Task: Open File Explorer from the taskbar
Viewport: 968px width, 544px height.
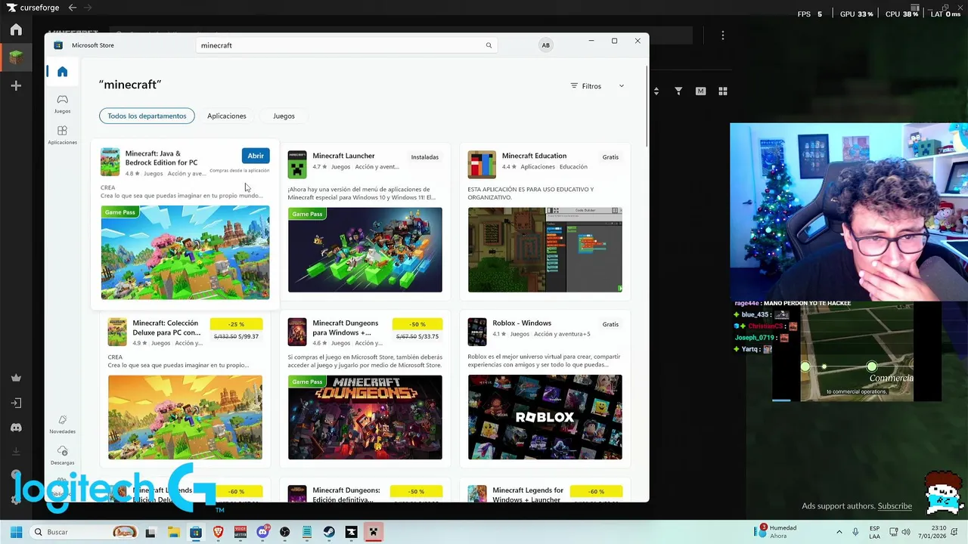Action: pos(173,532)
